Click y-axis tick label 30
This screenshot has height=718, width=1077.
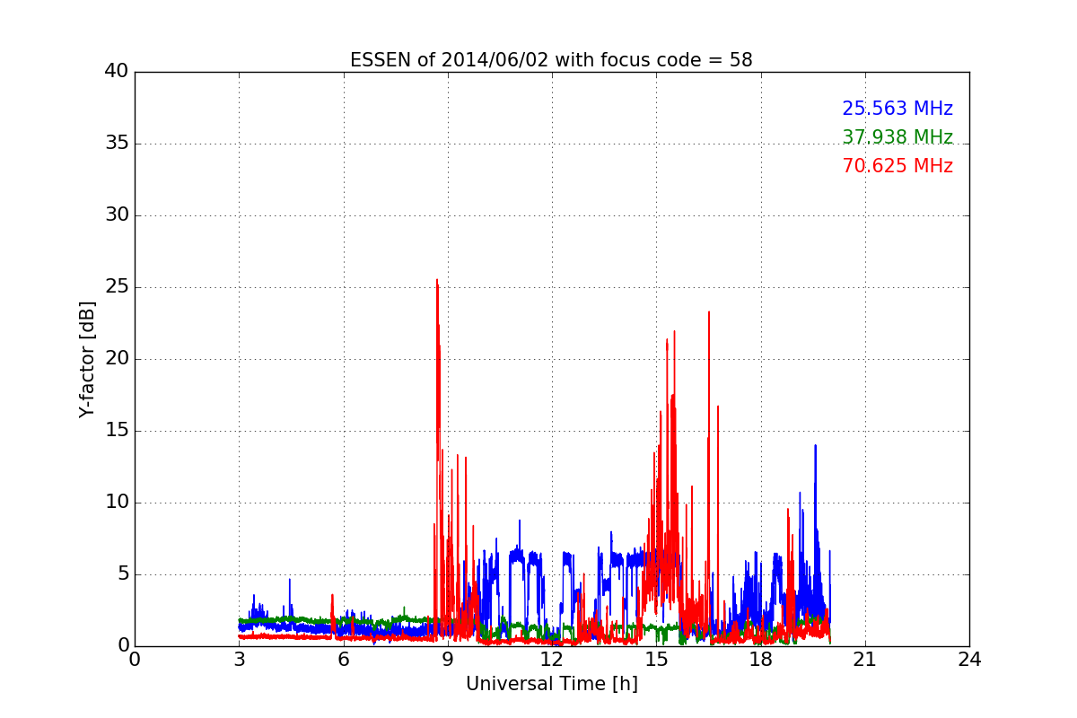pyautogui.click(x=117, y=215)
